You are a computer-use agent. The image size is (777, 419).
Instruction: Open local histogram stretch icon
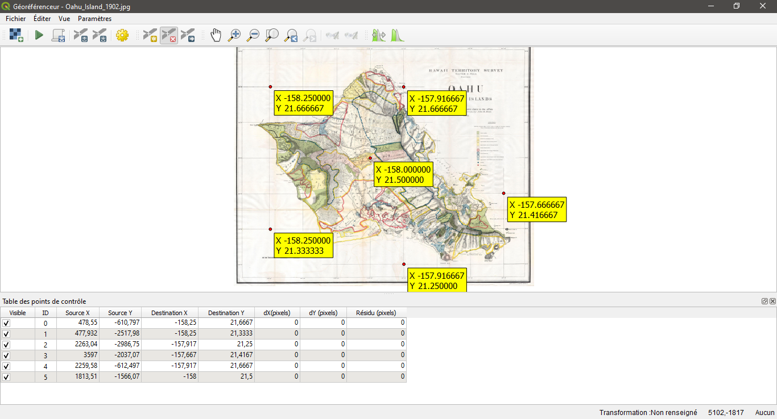coord(397,35)
